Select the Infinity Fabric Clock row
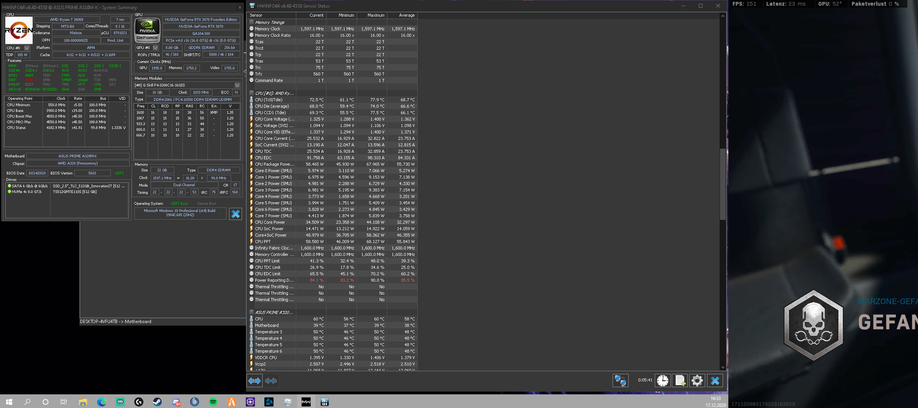Screen dimensions: 918x408 click(x=332, y=248)
